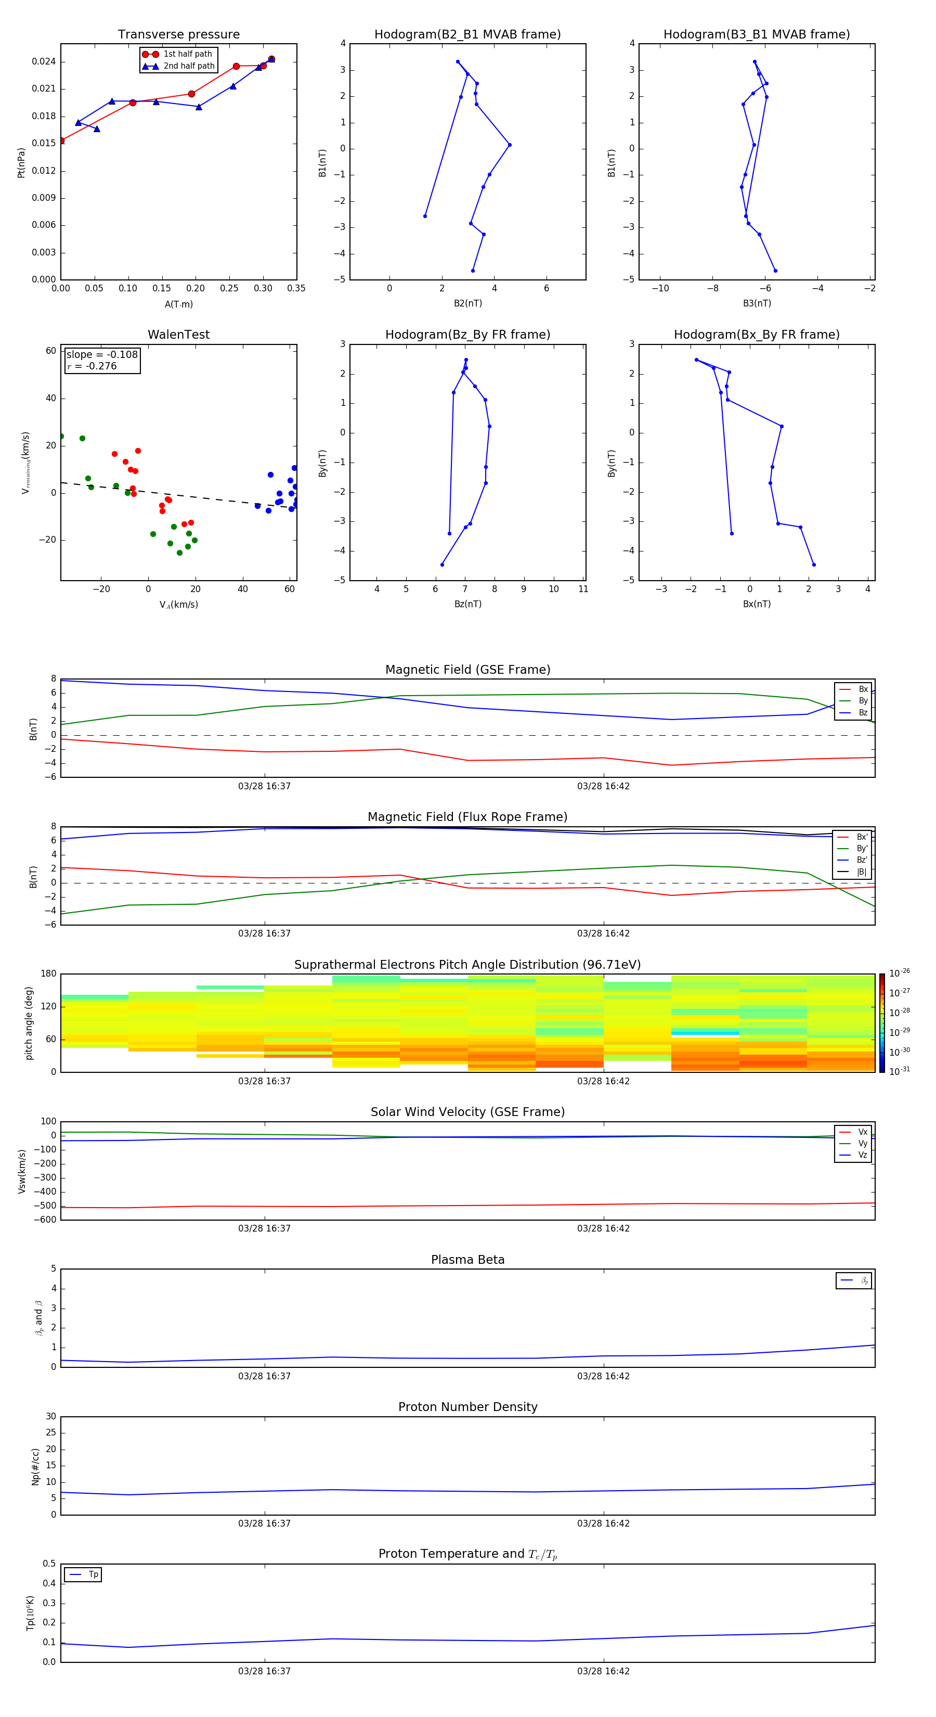Select the "2nd half path" legend entry

coord(178,66)
